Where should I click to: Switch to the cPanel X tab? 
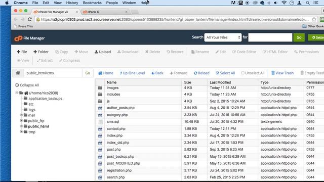(x=105, y=12)
